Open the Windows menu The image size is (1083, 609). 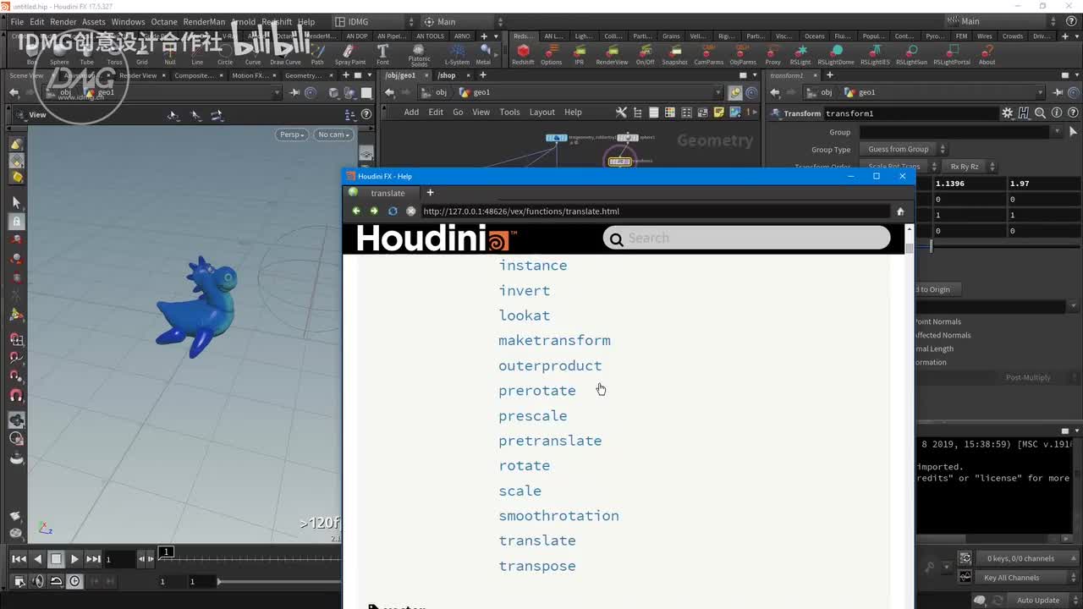[129, 22]
